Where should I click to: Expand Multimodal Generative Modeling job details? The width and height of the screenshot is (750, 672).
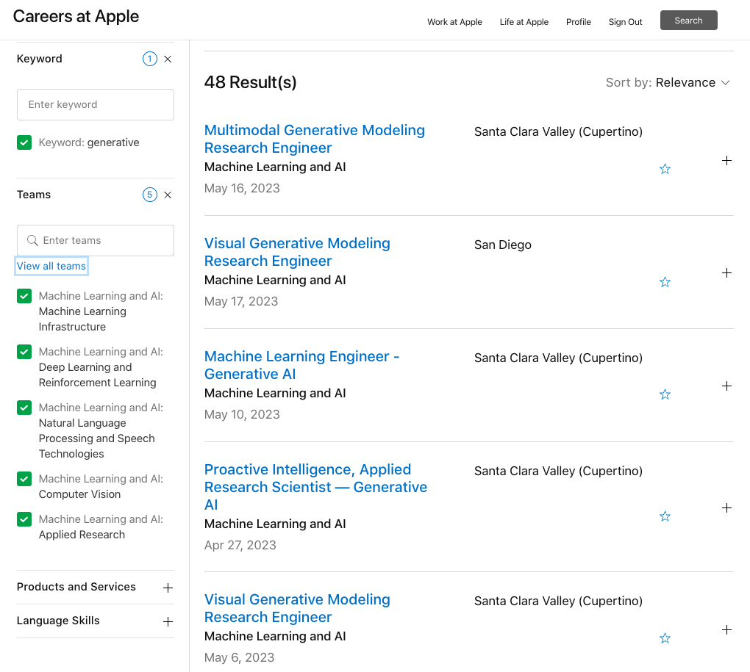tap(726, 161)
